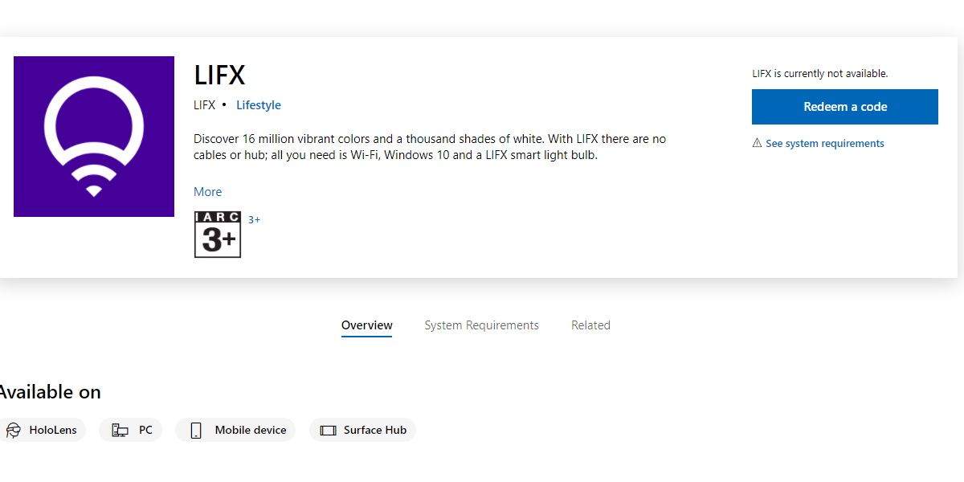
Task: Click the HoloLens text label
Action: [x=53, y=431]
